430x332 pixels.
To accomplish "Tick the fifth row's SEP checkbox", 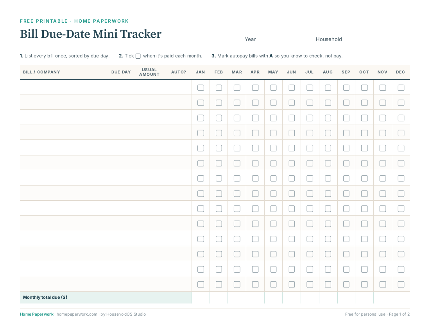I will click(346, 148).
